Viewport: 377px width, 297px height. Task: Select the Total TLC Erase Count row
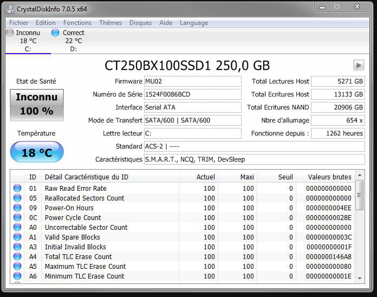click(x=183, y=256)
